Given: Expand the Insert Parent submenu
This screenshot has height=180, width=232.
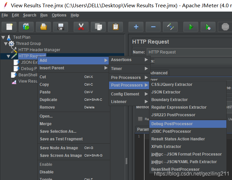Looking at the screenshot, I should (73, 68).
